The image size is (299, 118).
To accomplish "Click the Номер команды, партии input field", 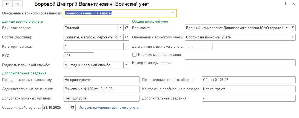I will pos(240,63).
